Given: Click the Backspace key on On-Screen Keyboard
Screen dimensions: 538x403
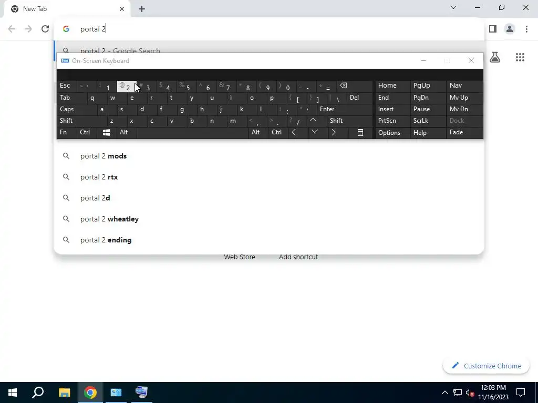Looking at the screenshot, I should point(355,86).
